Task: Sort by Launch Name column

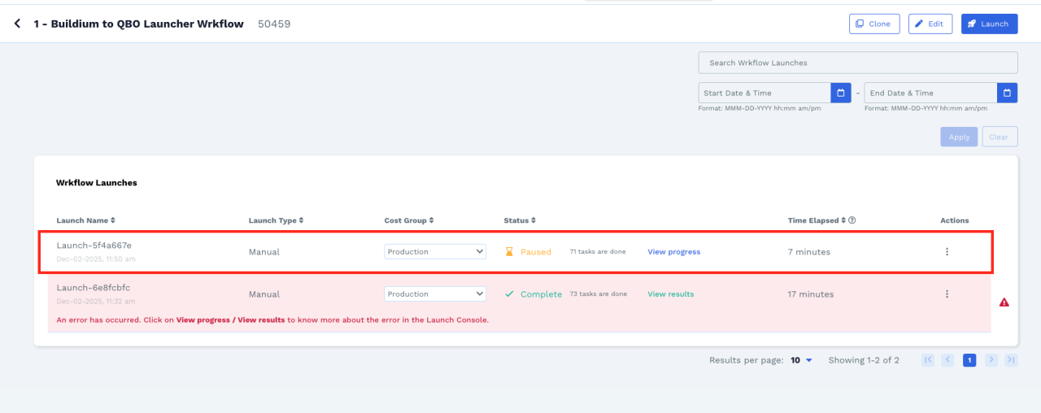Action: (85, 220)
